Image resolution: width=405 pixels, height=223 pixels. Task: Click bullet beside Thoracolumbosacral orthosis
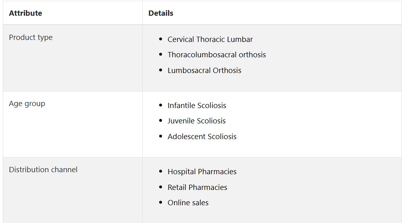(161, 54)
